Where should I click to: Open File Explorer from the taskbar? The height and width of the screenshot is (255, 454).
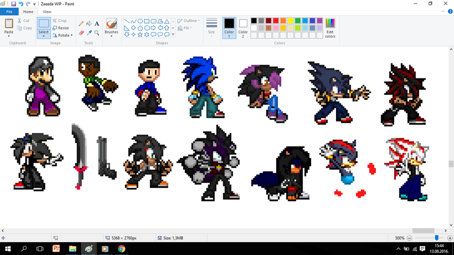click(x=72, y=249)
